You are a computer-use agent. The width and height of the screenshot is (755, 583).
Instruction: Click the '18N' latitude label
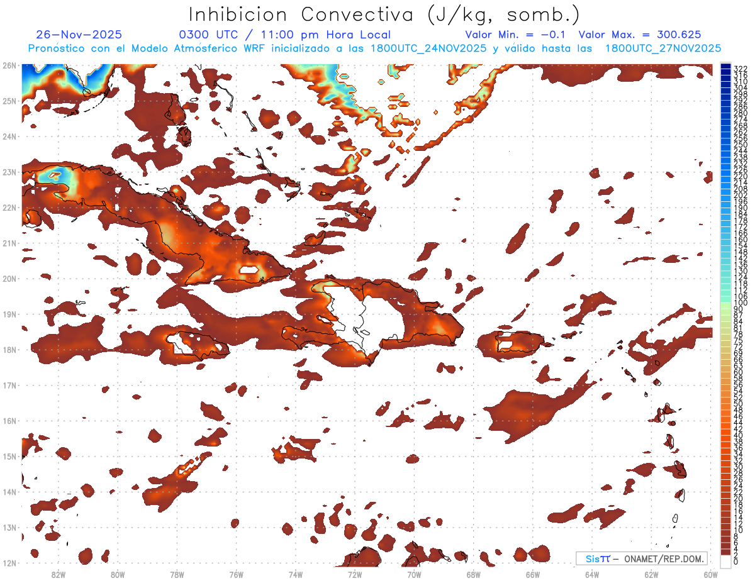[x=9, y=350]
